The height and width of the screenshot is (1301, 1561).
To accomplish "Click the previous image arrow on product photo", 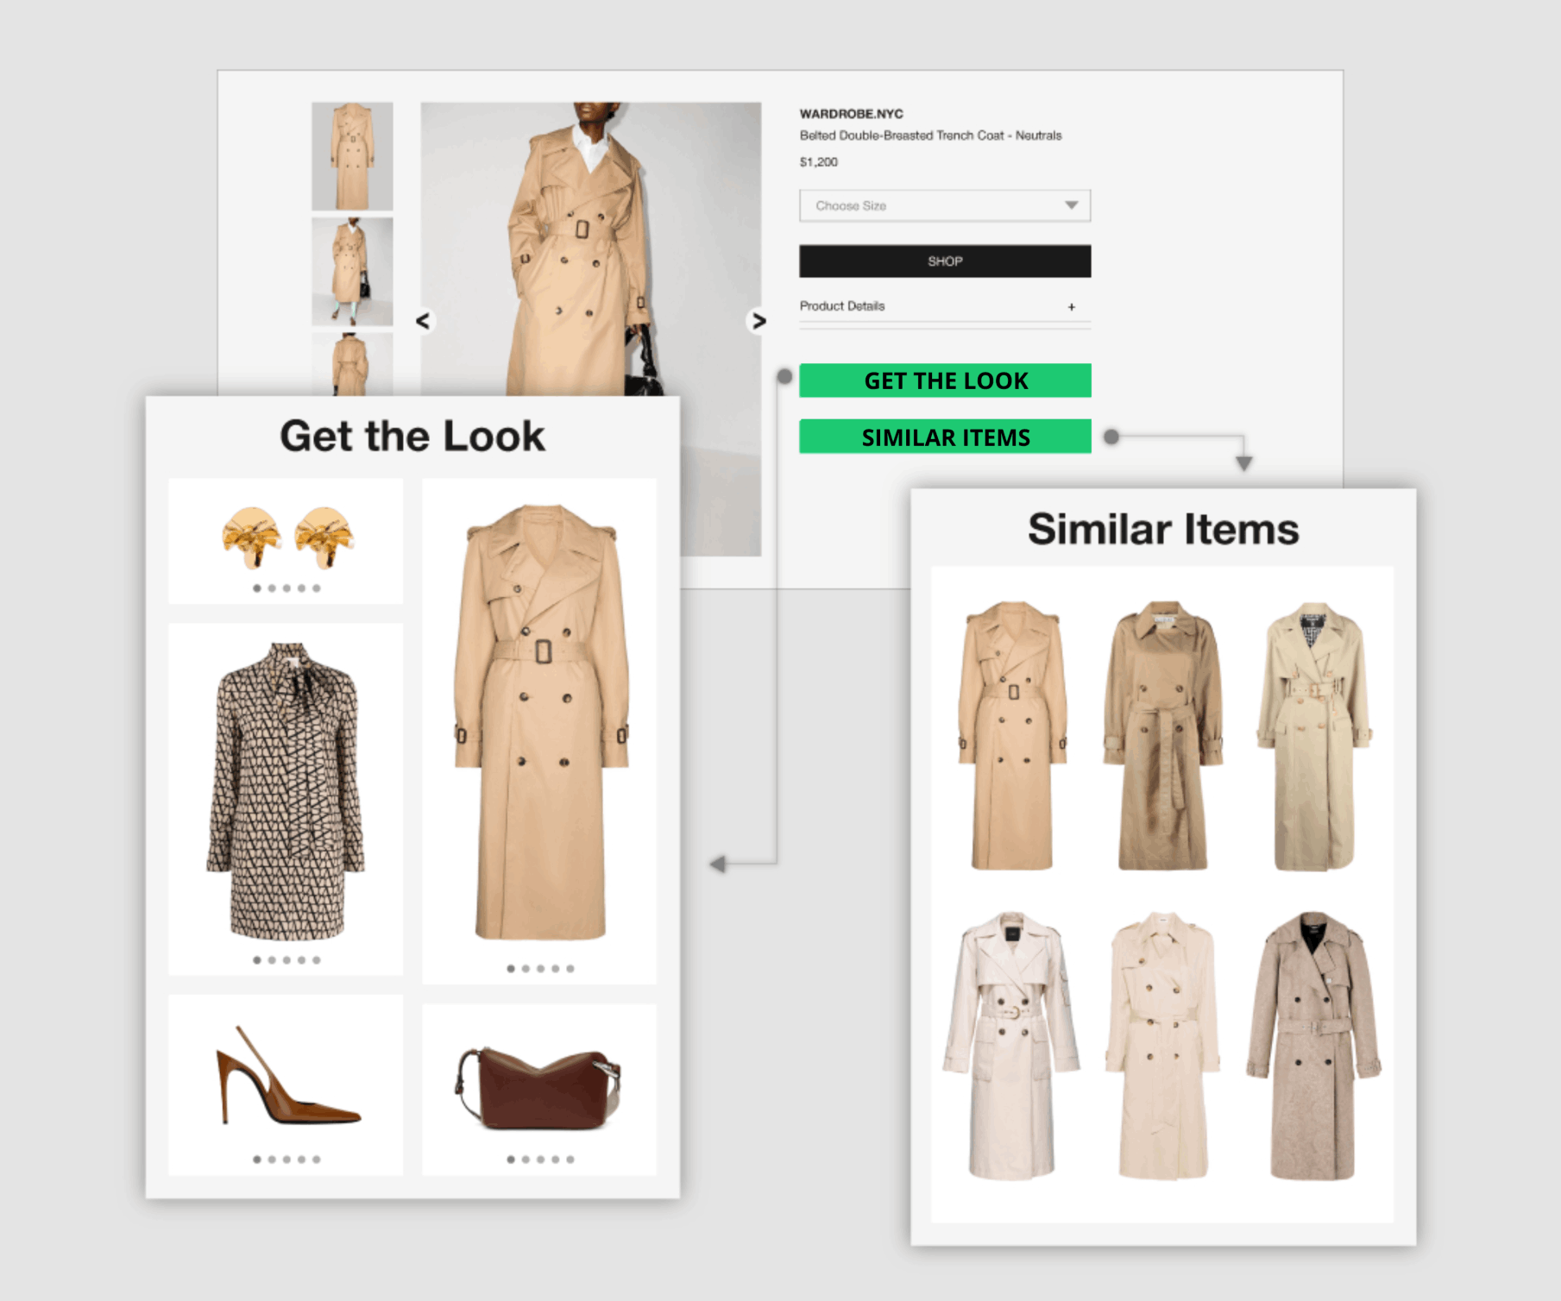I will [x=423, y=321].
